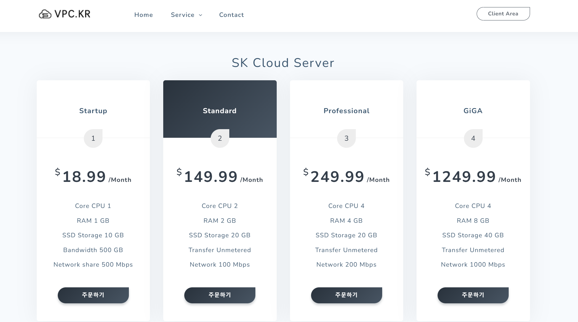This screenshot has width=578, height=322.
Task: Order the Standard plan
Action: (x=220, y=295)
